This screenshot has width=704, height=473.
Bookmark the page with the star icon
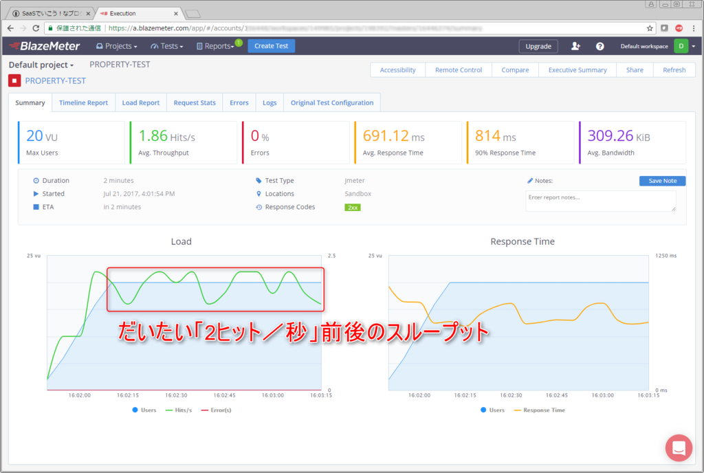pyautogui.click(x=649, y=28)
